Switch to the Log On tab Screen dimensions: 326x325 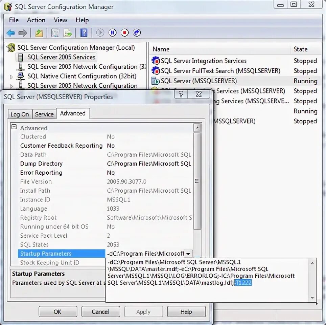[x=20, y=114]
